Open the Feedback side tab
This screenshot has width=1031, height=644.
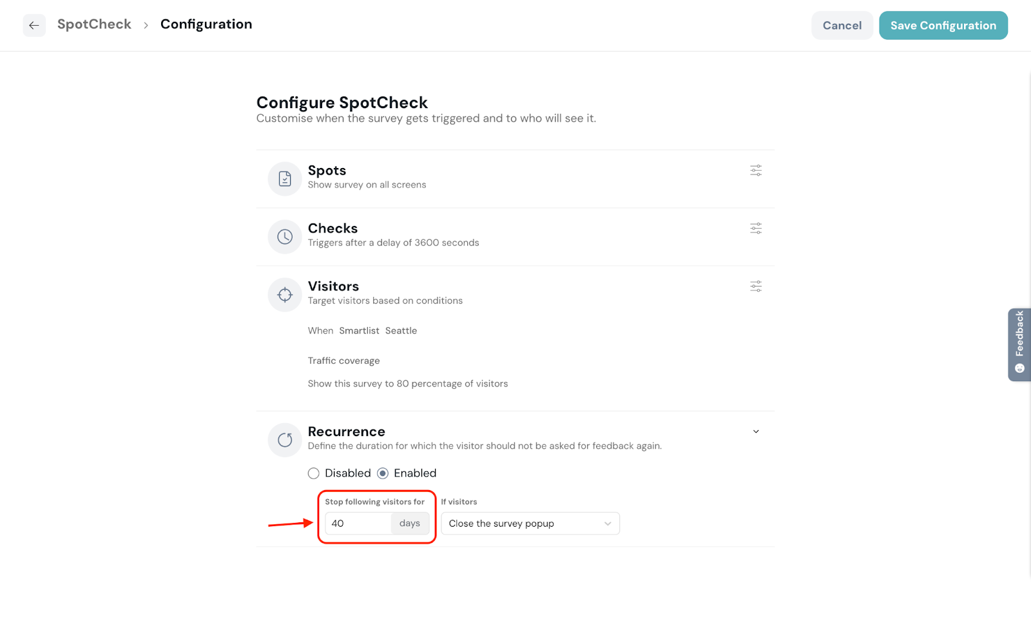point(1019,345)
